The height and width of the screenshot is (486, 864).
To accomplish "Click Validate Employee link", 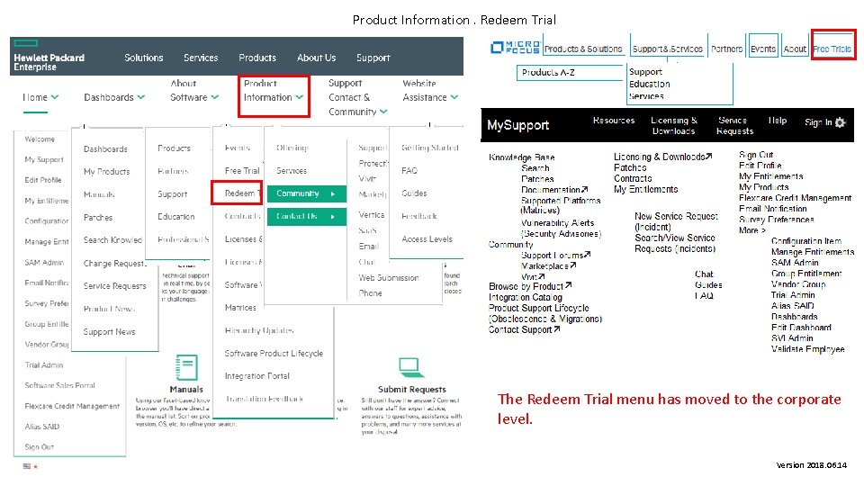I will pyautogui.click(x=808, y=349).
